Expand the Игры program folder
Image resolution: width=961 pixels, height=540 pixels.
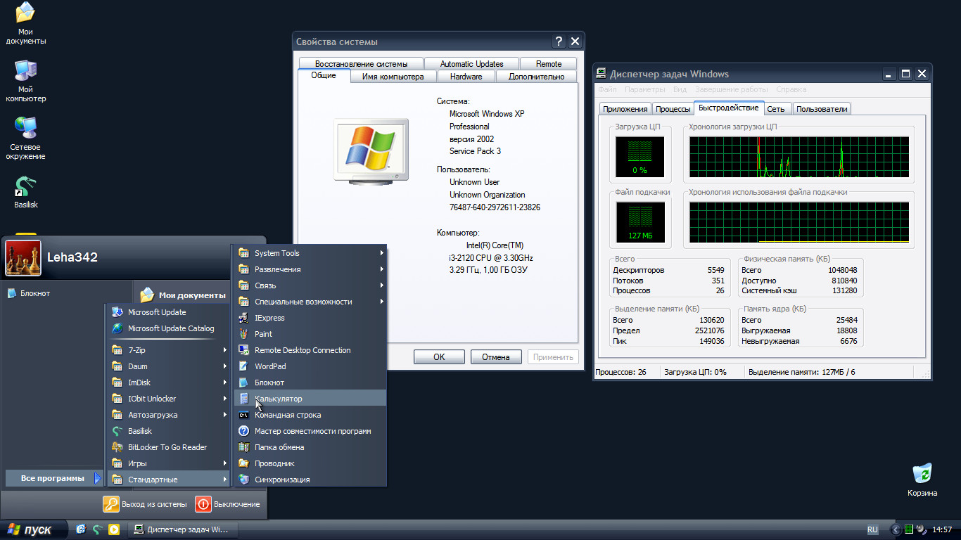pos(168,463)
